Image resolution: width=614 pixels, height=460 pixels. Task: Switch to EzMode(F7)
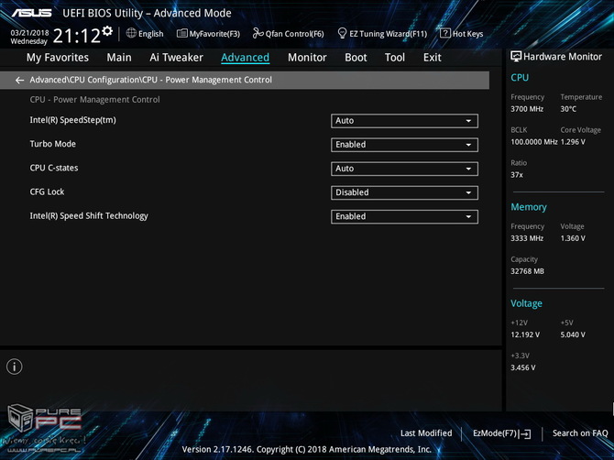[x=502, y=433]
